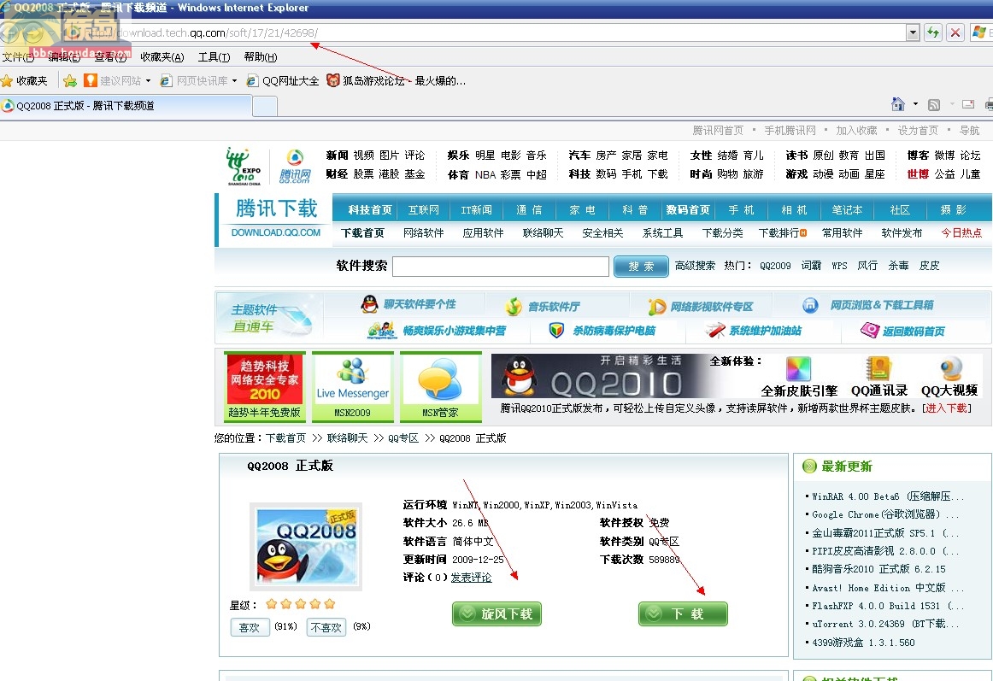Open the 帮助(H) menu

(x=261, y=57)
